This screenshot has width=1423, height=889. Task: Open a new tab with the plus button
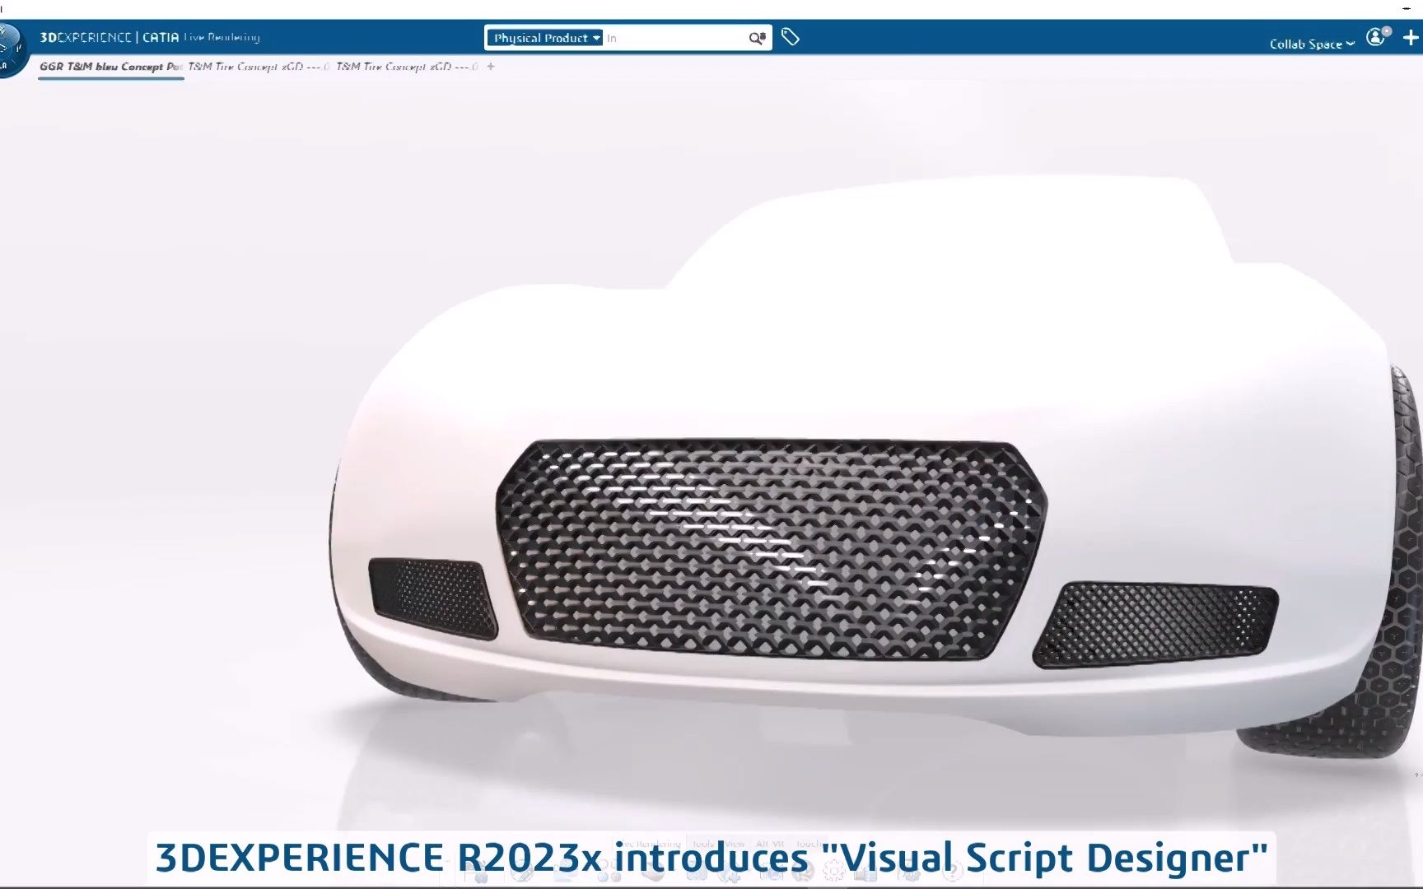[x=489, y=67]
